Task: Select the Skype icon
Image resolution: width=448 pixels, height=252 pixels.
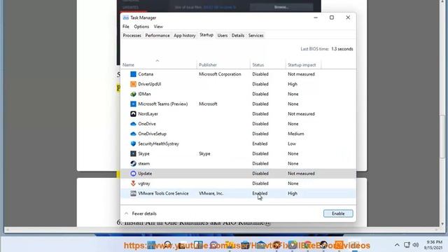Action: [133, 154]
